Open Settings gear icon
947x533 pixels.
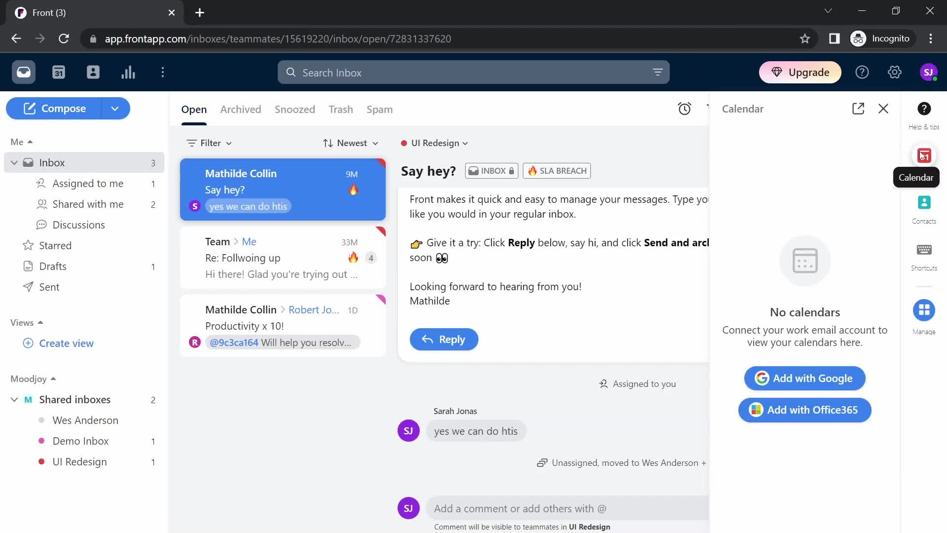[894, 73]
